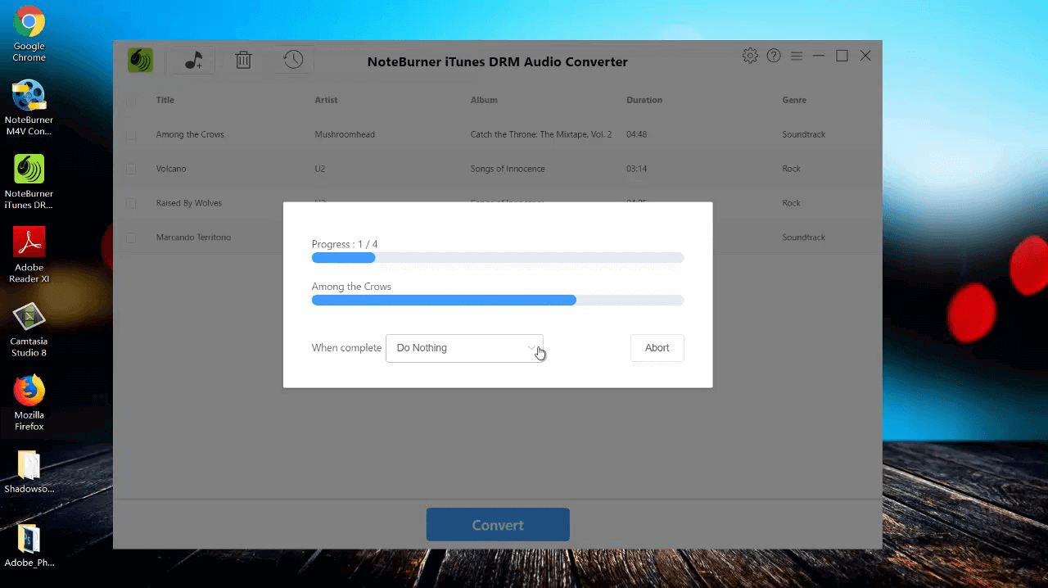Open conversion history clock icon
This screenshot has width=1048, height=588.
[293, 59]
